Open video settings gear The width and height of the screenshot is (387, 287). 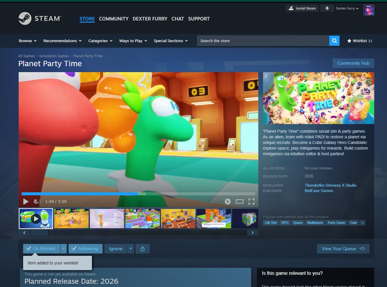pyautogui.click(x=228, y=202)
